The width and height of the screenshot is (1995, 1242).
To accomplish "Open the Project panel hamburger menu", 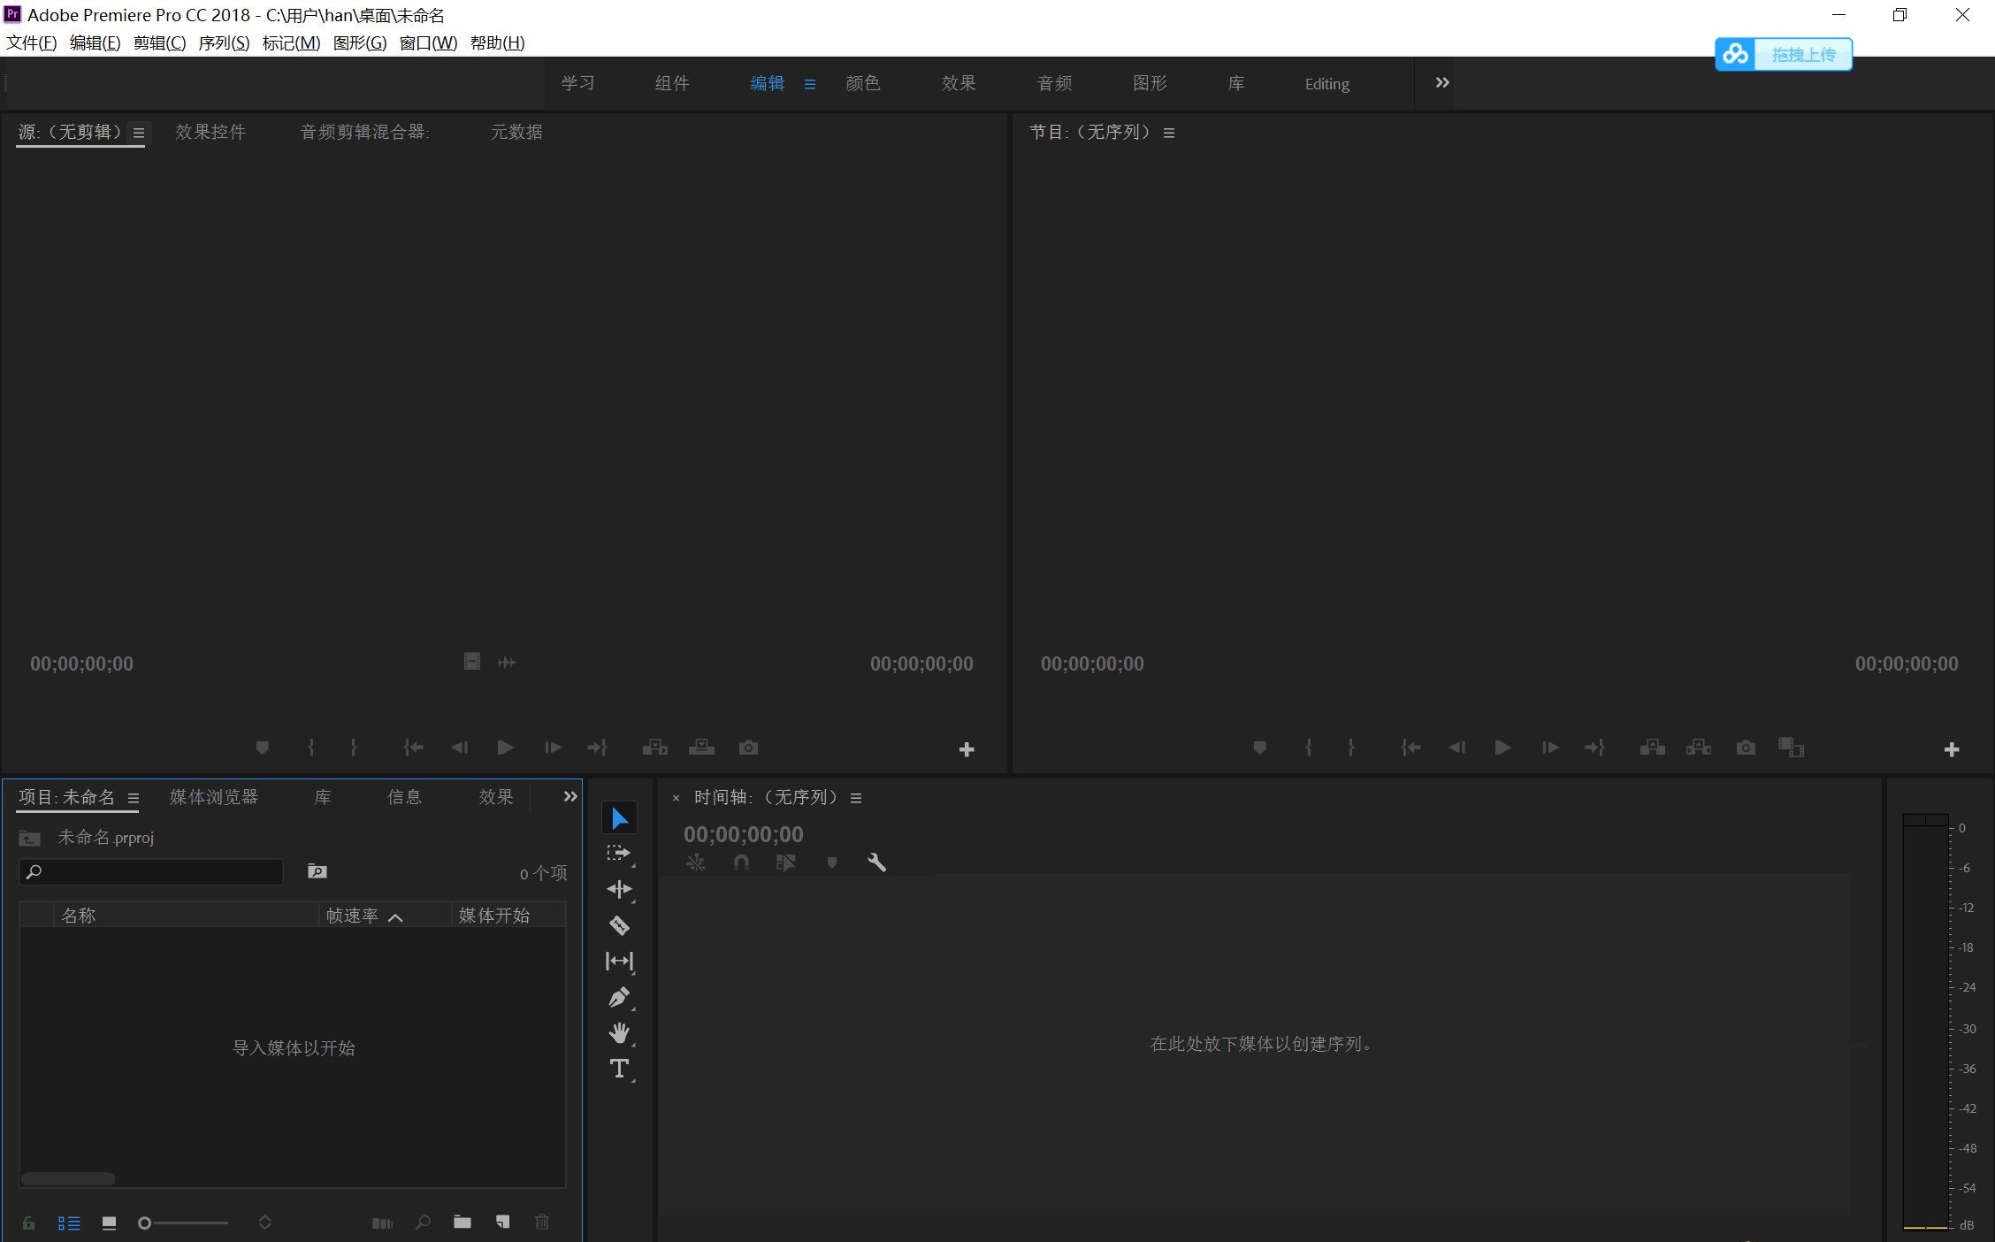I will point(134,798).
